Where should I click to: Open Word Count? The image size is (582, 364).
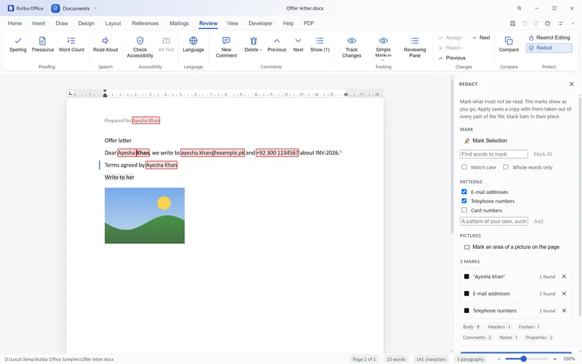click(x=71, y=45)
